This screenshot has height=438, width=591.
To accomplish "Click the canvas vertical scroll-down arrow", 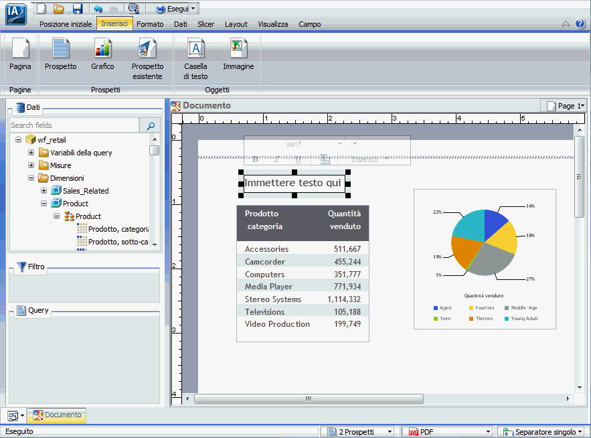I will (580, 388).
